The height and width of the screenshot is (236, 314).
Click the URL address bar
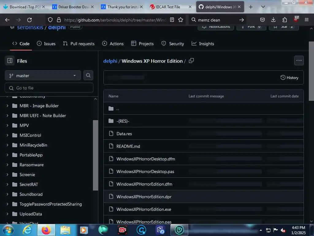115,20
